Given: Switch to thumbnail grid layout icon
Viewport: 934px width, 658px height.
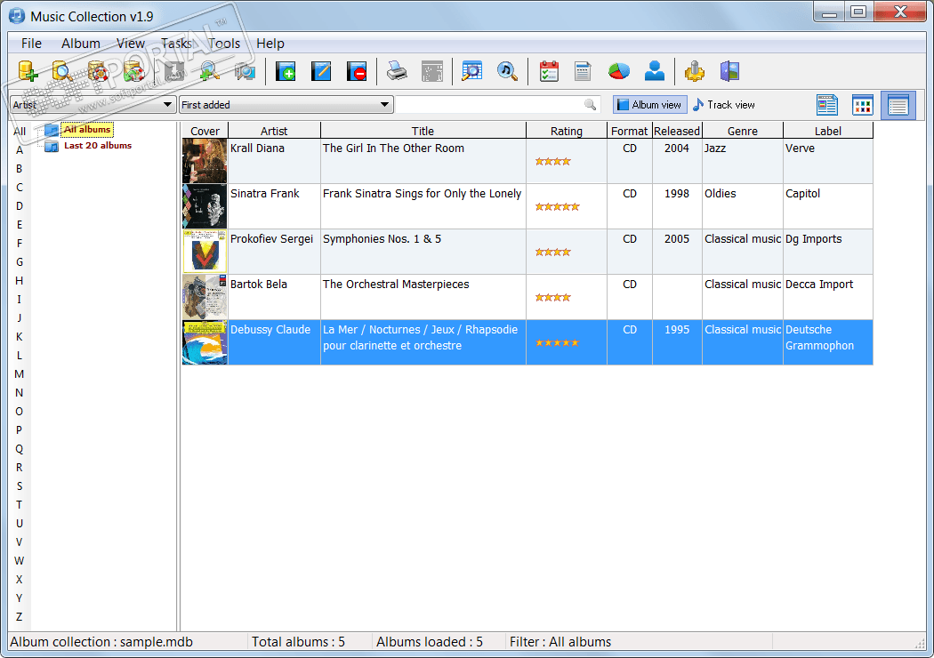Looking at the screenshot, I should click(x=863, y=106).
